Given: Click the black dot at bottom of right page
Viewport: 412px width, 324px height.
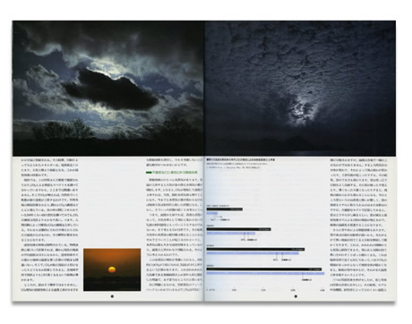Looking at the screenshot, I should 296,296.
